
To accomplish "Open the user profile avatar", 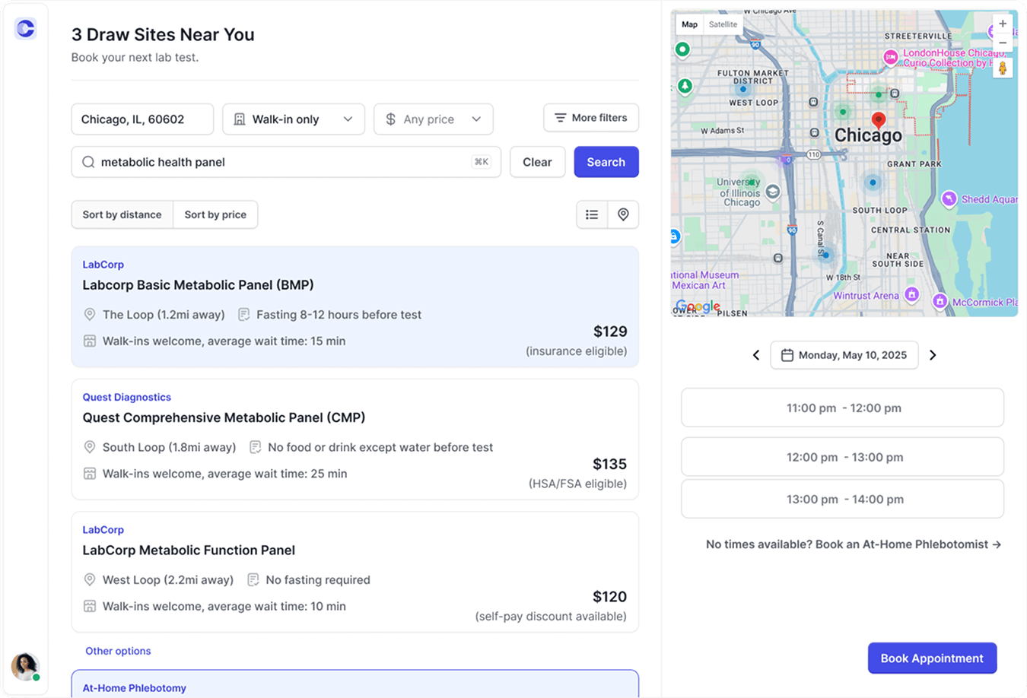I will click(25, 666).
